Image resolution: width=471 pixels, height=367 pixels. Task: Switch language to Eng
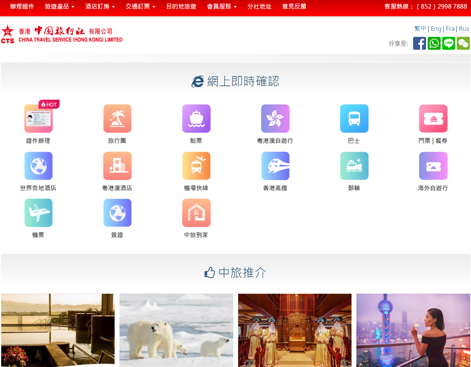pyautogui.click(x=436, y=28)
